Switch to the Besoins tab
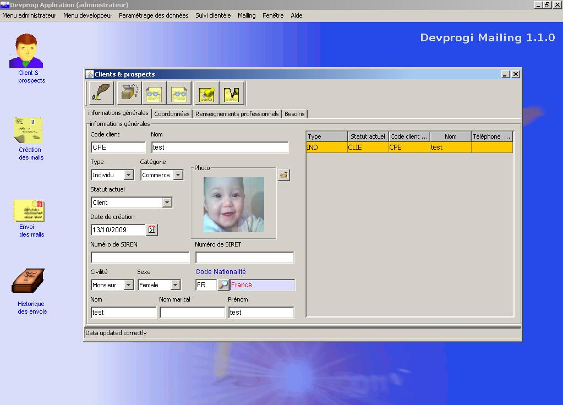 tap(294, 114)
